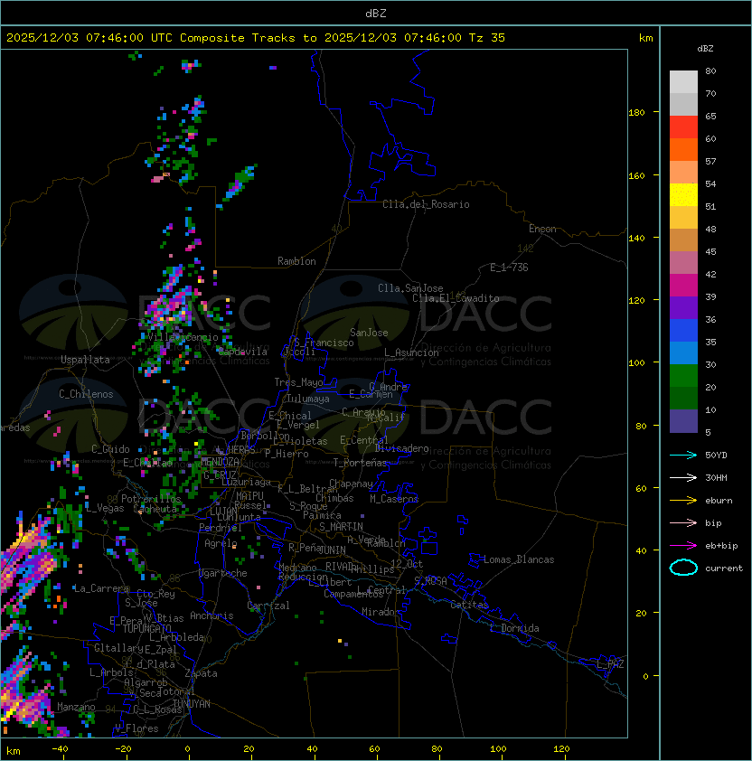Click the 'Tulumaya' map label
752x761 pixels.
coord(308,399)
